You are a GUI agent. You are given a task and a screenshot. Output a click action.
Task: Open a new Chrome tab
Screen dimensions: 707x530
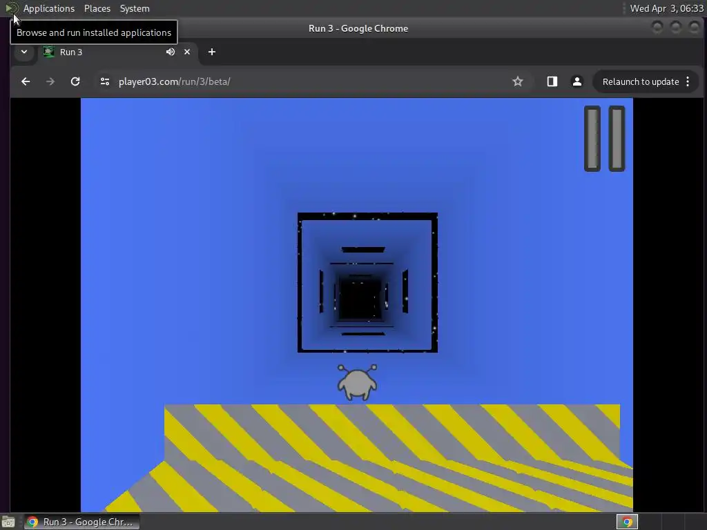[212, 52]
